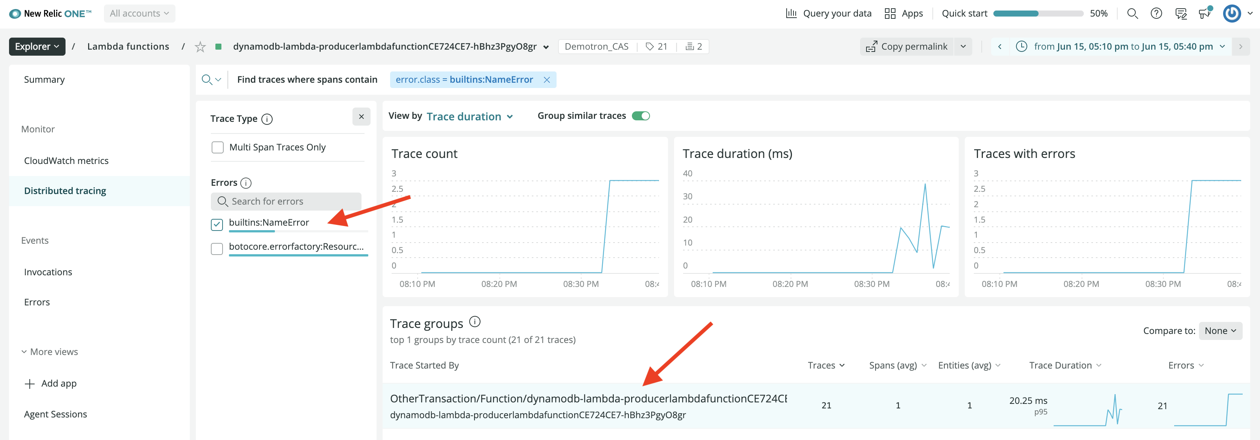1260x440 pixels.
Task: Click the Quick start progress bar
Action: pos(1038,13)
